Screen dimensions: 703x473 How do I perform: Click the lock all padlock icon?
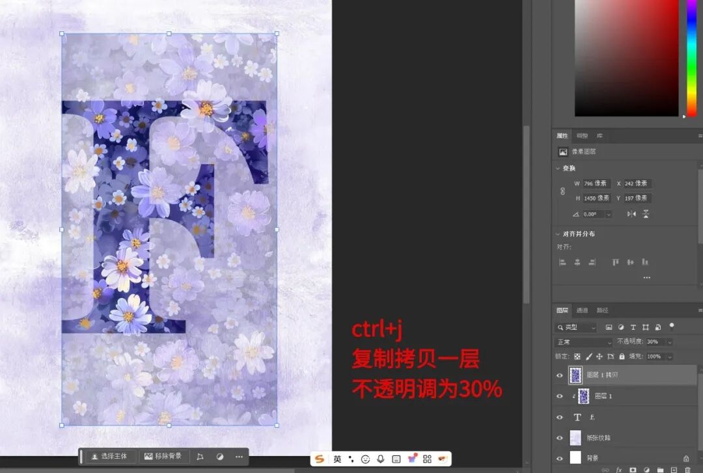tap(622, 357)
